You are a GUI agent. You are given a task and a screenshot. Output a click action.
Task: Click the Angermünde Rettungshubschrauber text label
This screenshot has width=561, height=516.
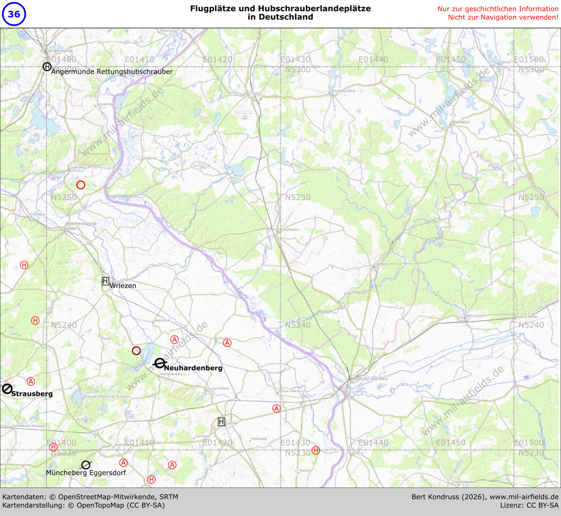pos(112,72)
